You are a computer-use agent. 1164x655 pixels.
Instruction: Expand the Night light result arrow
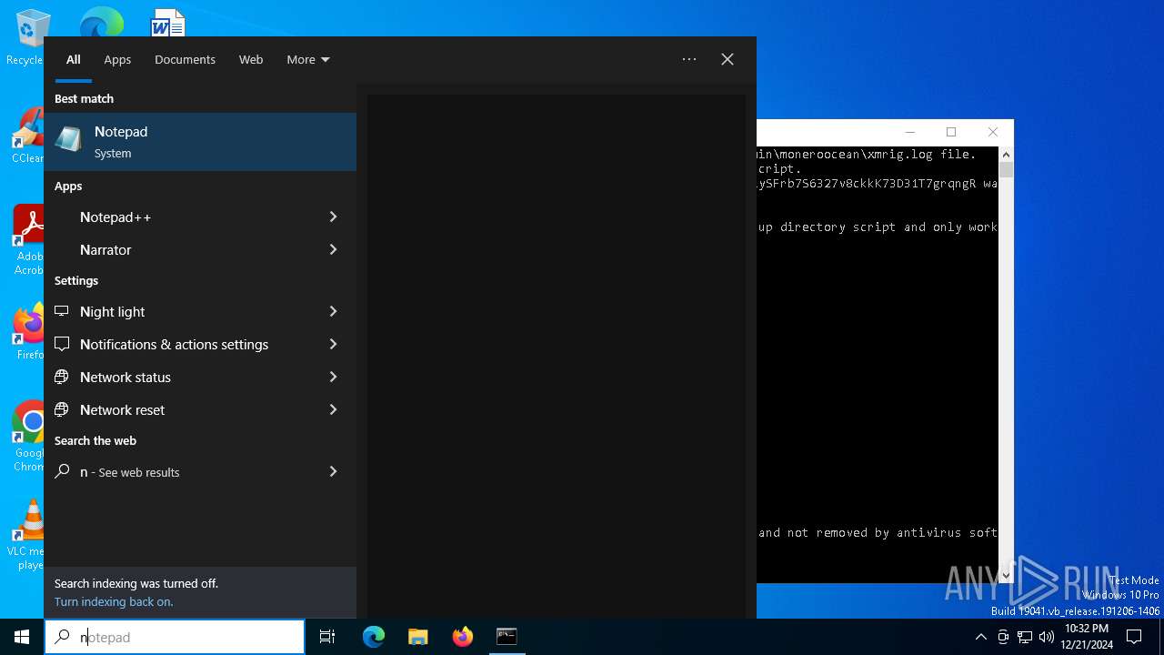coord(333,311)
